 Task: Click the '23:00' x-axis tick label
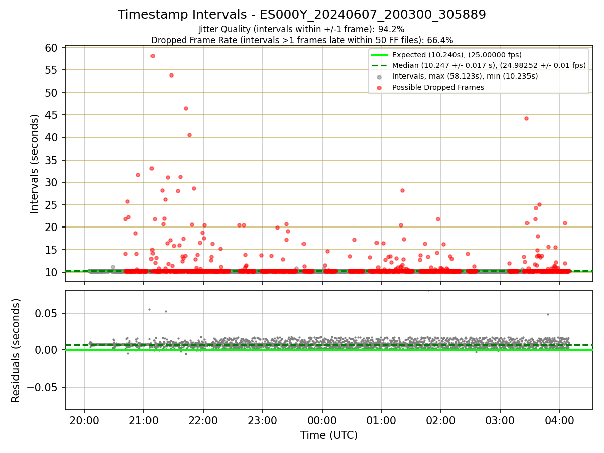pyautogui.click(x=263, y=420)
